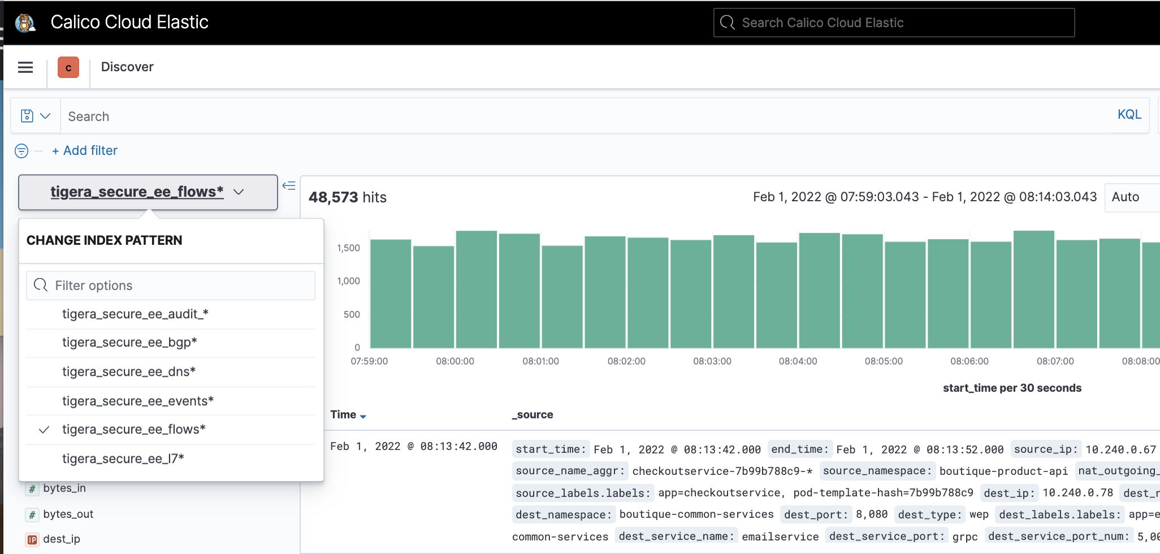The height and width of the screenshot is (554, 1160).
Task: Collapse the sidebar with arrow icon
Action: (289, 185)
